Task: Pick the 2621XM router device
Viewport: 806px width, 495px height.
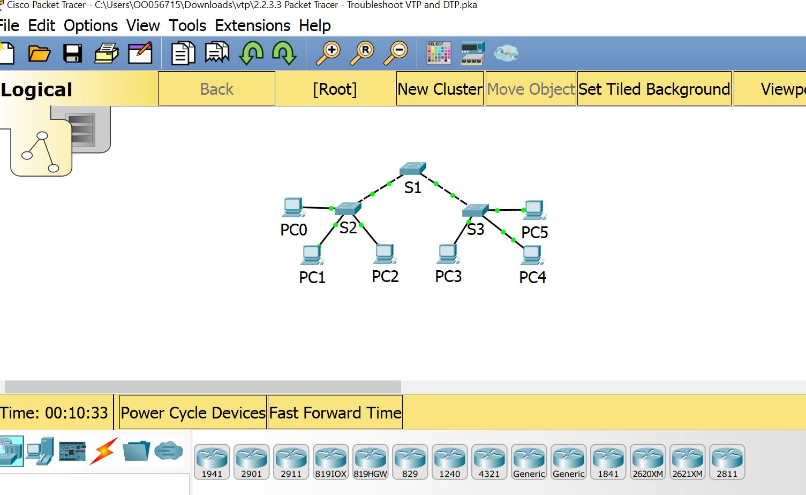Action: click(x=688, y=462)
